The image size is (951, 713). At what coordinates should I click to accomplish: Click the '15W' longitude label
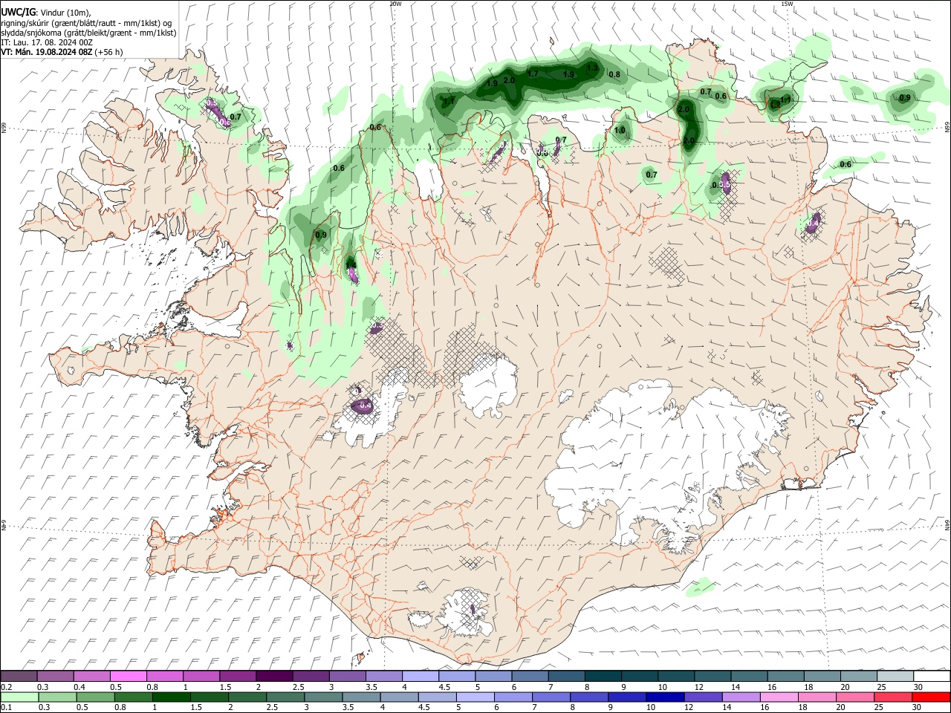coord(787,4)
